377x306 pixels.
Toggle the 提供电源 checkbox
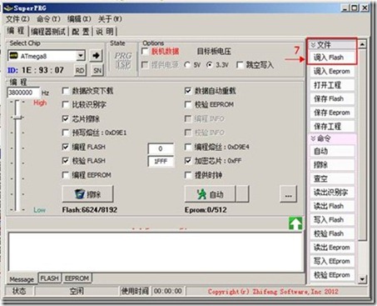tap(145, 65)
